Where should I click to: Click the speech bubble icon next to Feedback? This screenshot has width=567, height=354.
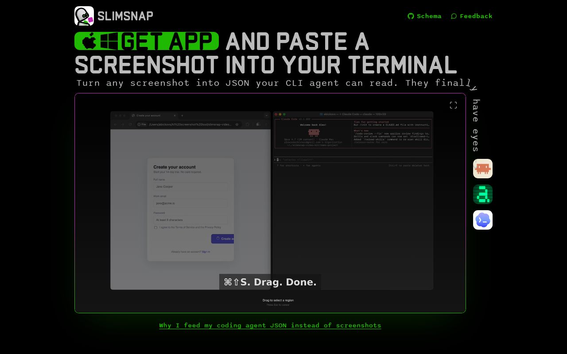coord(454,16)
